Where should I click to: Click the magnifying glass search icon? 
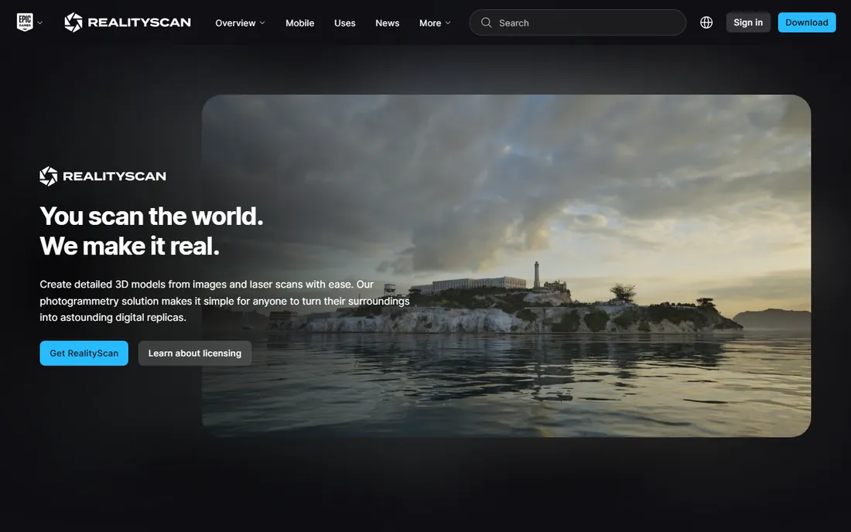click(487, 22)
